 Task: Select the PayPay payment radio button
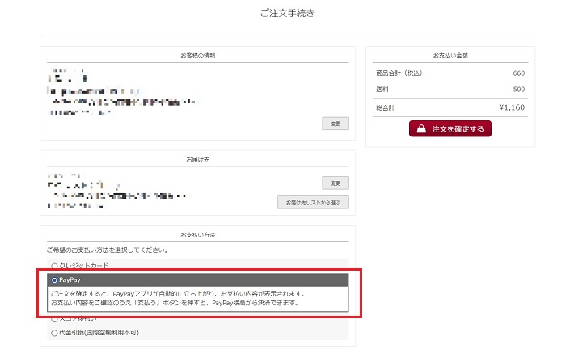(54, 279)
